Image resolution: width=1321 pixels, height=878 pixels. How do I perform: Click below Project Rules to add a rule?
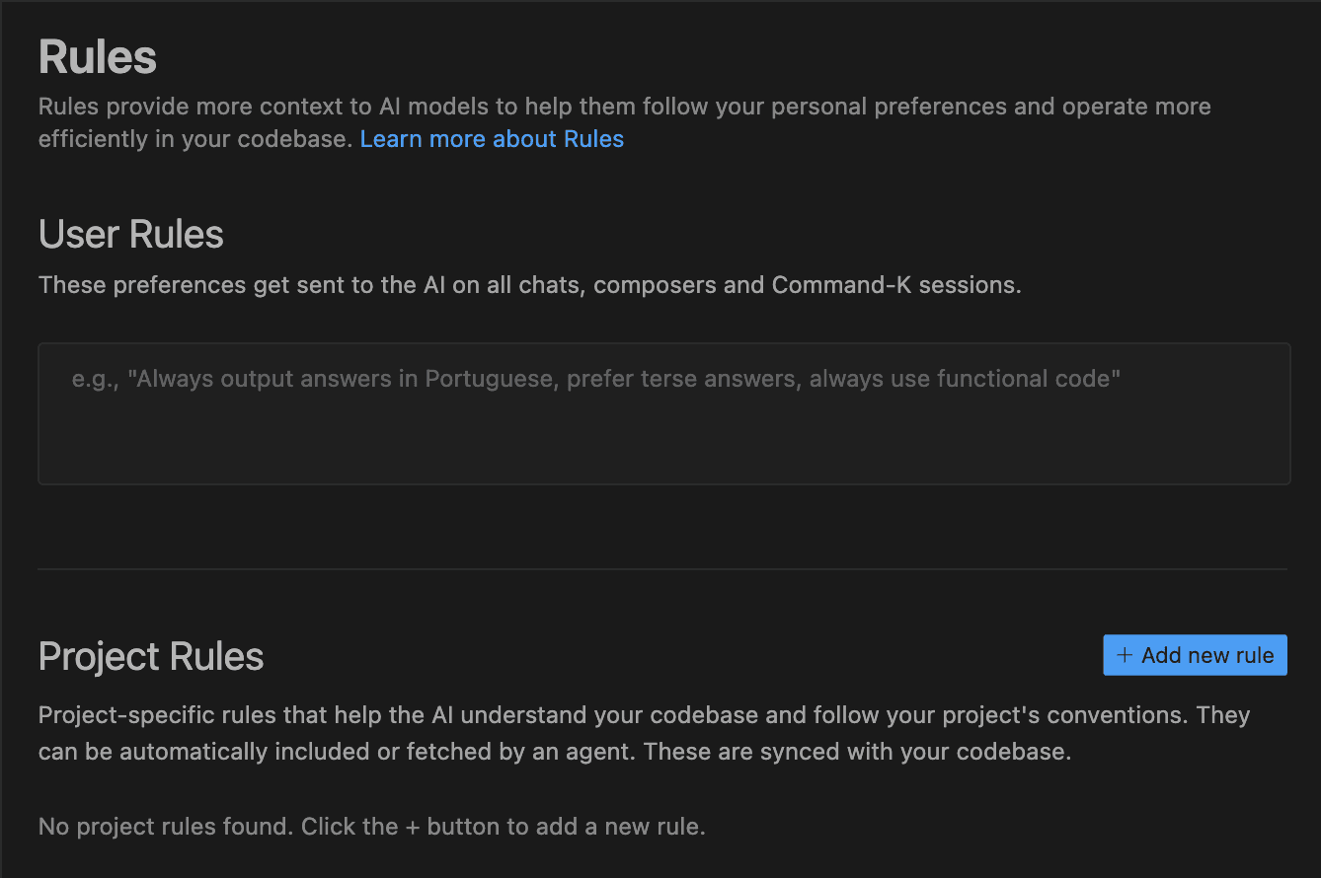point(1195,654)
